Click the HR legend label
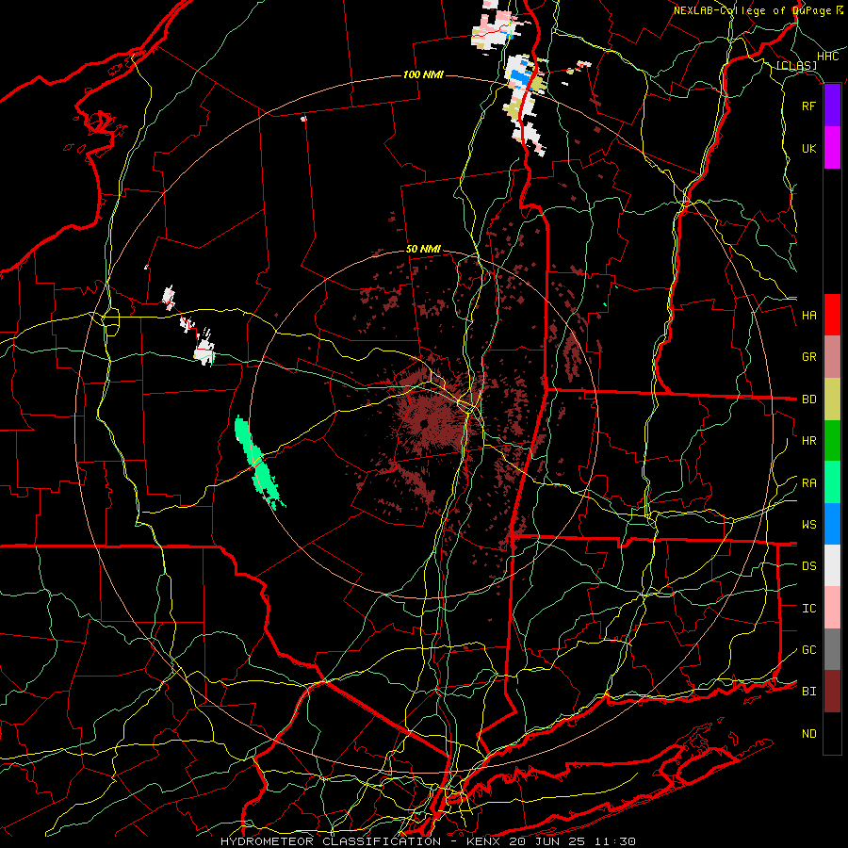Image resolution: width=848 pixels, height=848 pixels. click(x=808, y=441)
